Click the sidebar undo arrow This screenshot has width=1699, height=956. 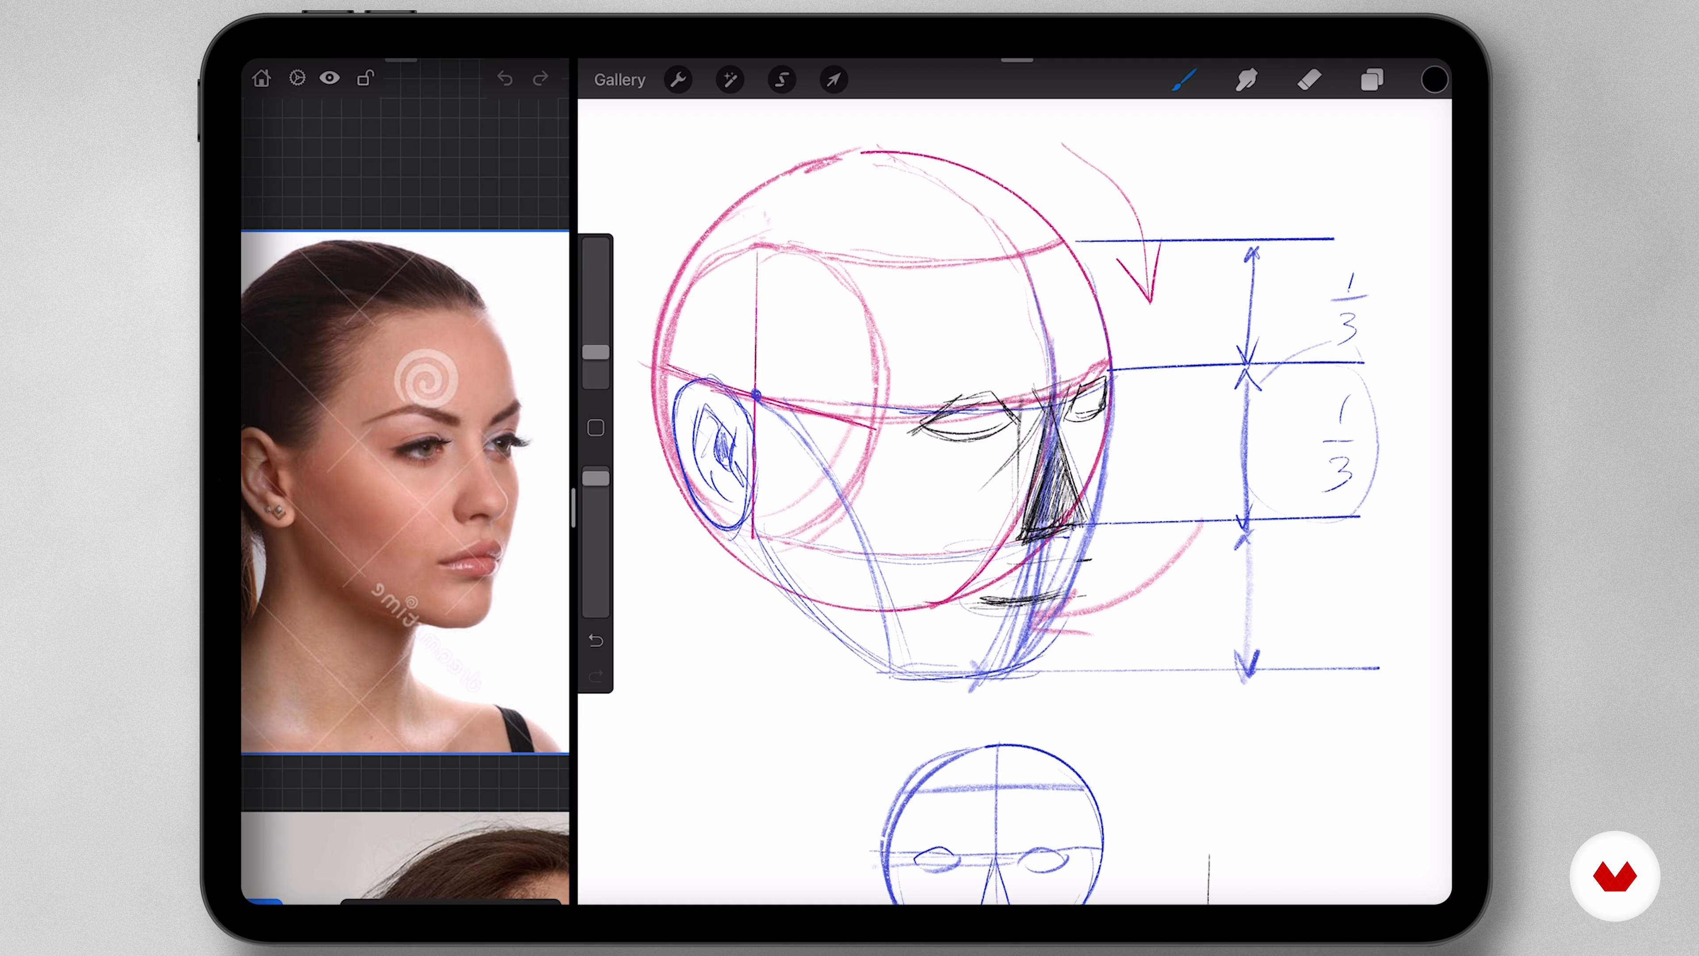click(x=596, y=640)
